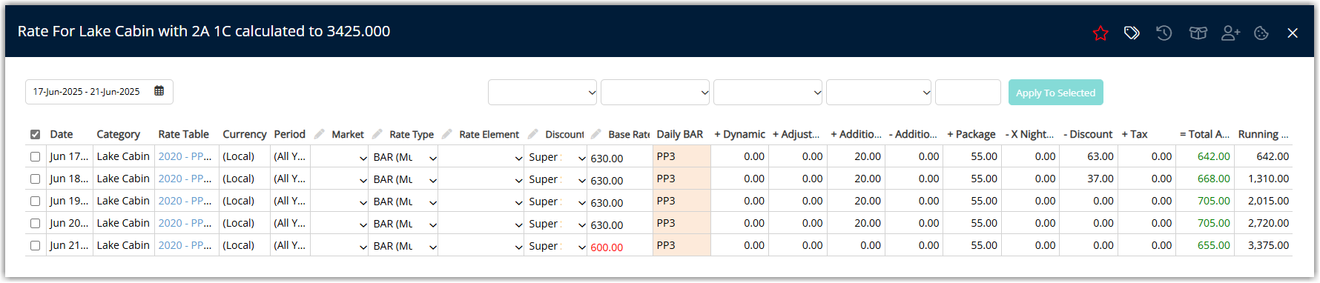Click the pencil icon beside Market
This screenshot has height=283, width=1320.
click(x=320, y=134)
